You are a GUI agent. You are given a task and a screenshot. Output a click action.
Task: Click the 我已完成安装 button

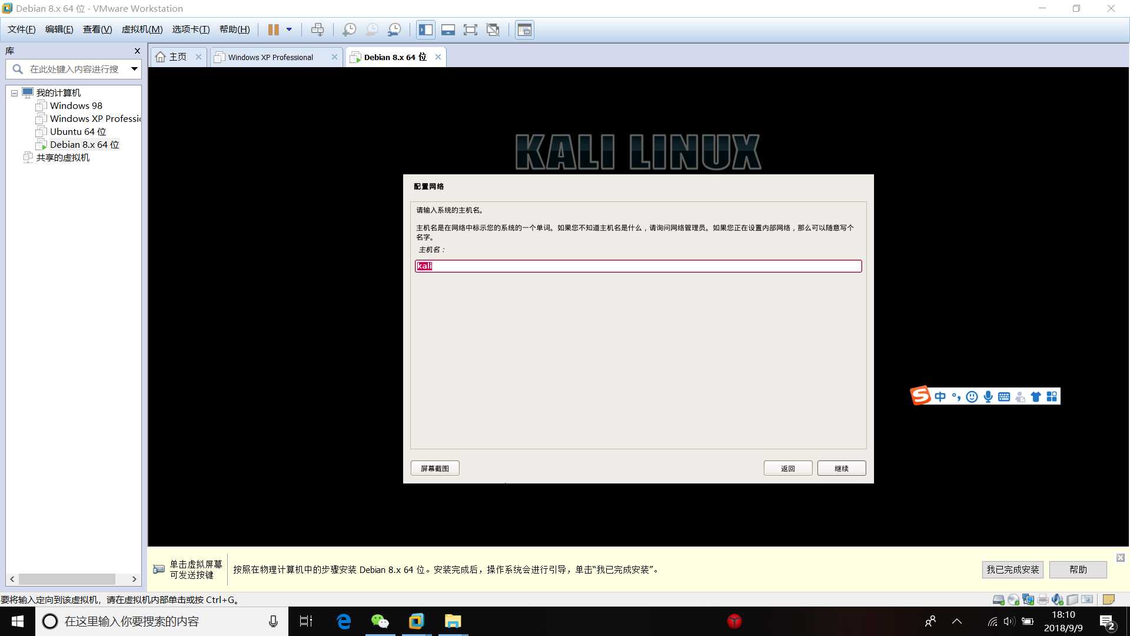(1012, 569)
